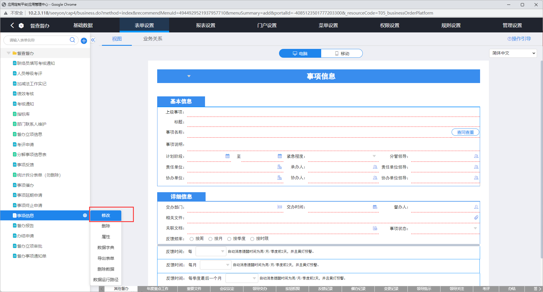Open calendar picker for 交办时间 field
The image size is (543, 292).
click(375, 207)
